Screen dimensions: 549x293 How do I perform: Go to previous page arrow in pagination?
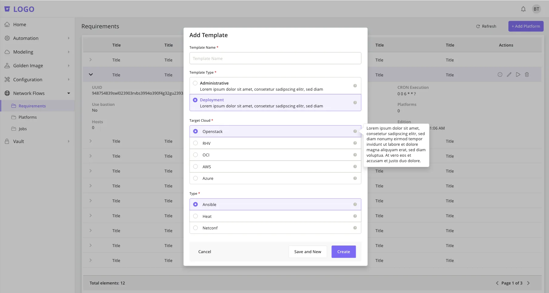point(497,283)
